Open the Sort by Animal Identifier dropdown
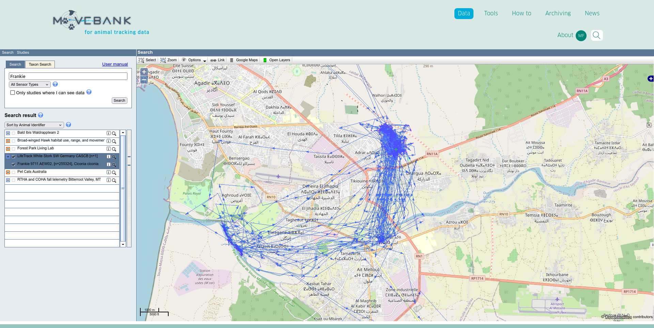Image resolution: width=654 pixels, height=328 pixels. tap(34, 125)
